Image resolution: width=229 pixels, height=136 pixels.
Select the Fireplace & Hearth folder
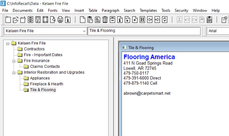coord(46,84)
